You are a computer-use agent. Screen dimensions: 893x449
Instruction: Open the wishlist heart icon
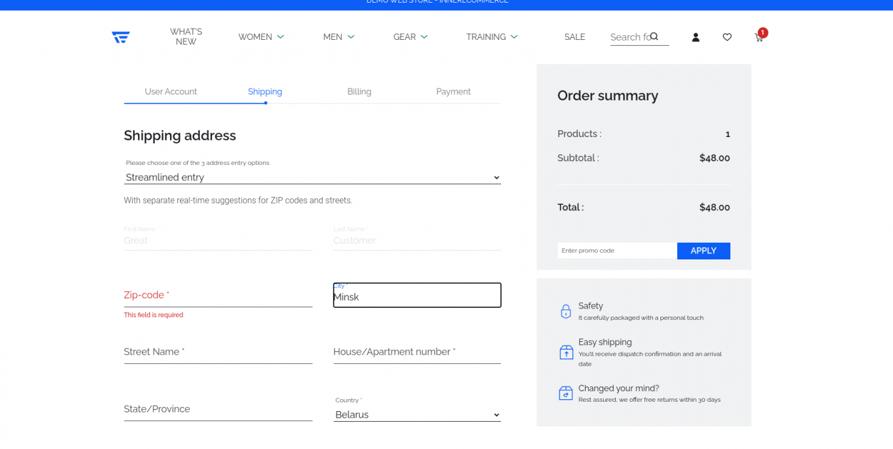click(x=727, y=37)
